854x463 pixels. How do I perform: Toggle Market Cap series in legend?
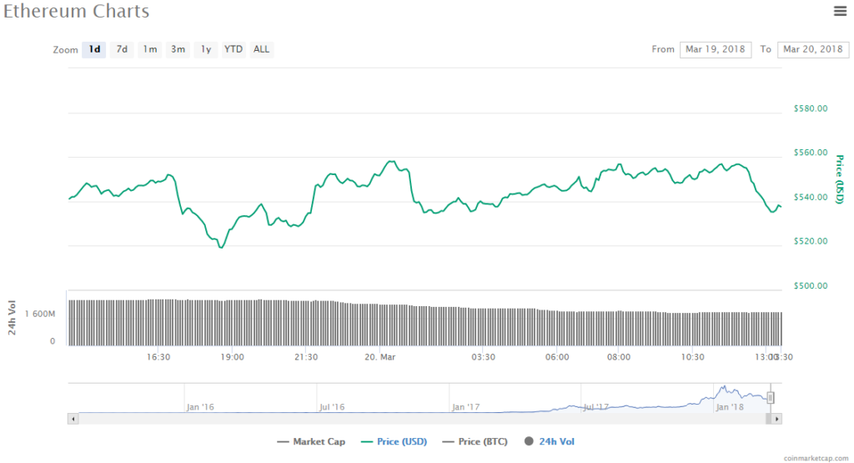coord(311,441)
